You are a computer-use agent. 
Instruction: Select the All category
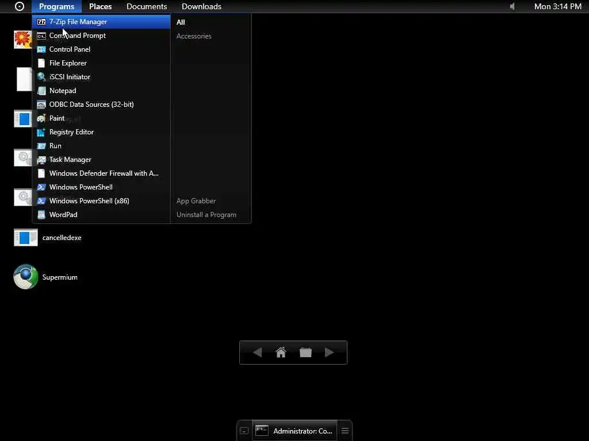[x=181, y=22]
